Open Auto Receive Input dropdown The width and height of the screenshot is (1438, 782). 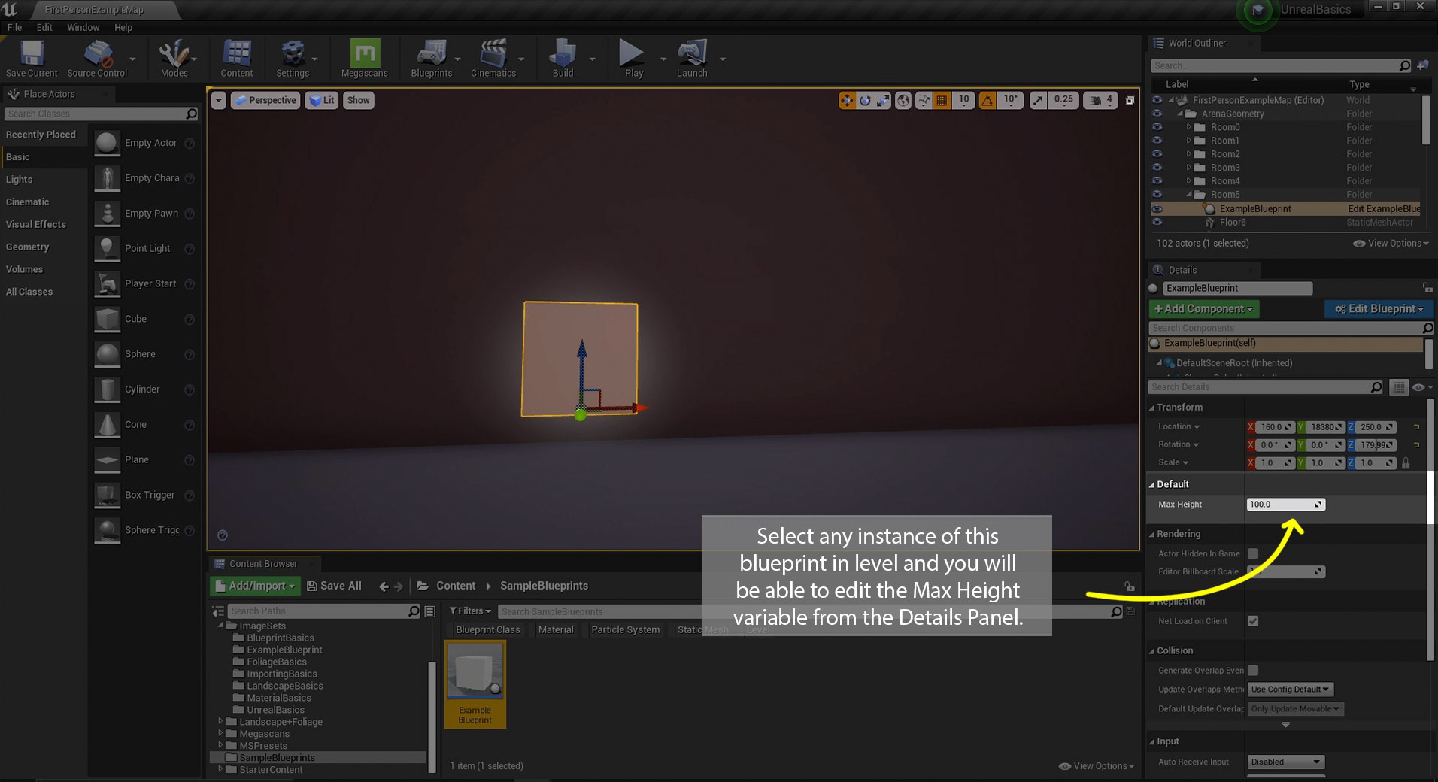click(1285, 762)
